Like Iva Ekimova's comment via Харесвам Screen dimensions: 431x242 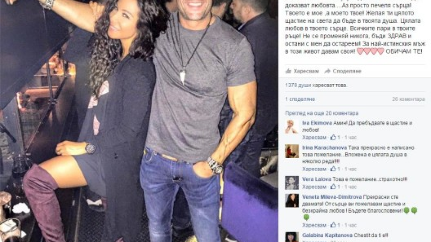tap(314, 138)
